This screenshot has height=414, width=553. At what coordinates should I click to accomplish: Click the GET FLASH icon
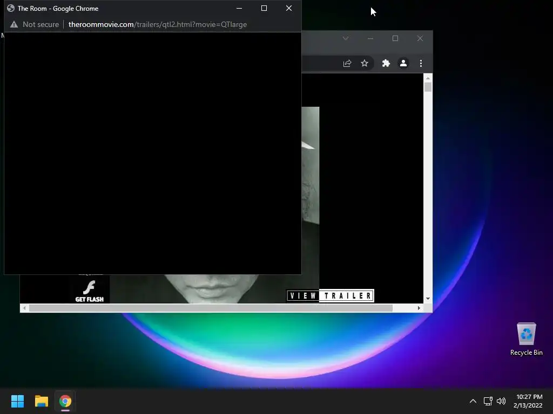(89, 291)
